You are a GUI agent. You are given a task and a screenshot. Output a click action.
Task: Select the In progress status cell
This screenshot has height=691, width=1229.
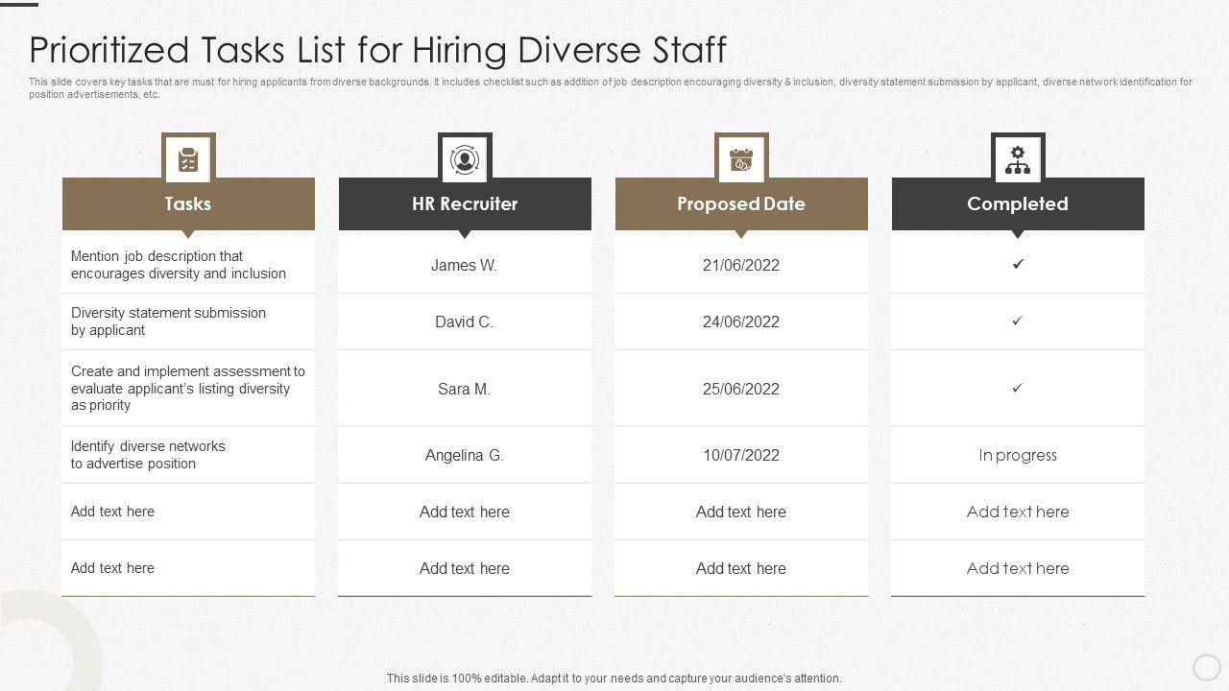pyautogui.click(x=1018, y=455)
